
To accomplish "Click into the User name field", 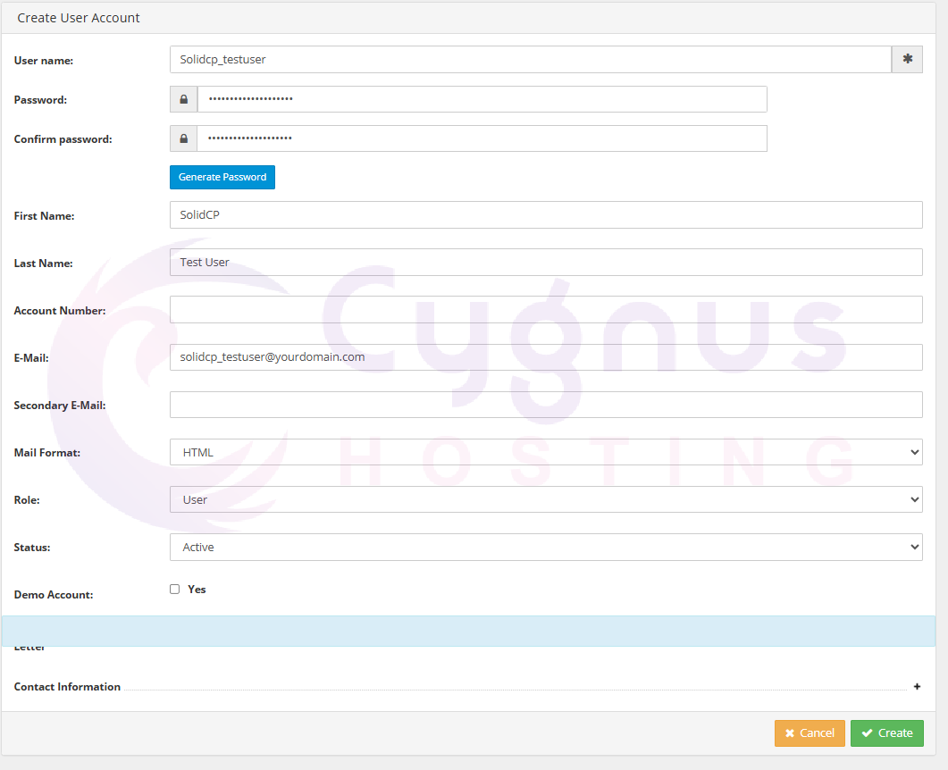I will tap(530, 60).
